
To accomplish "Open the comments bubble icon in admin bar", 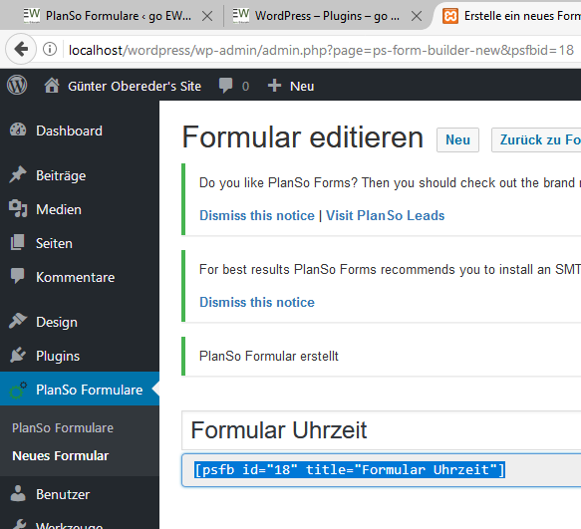I will coord(225,86).
